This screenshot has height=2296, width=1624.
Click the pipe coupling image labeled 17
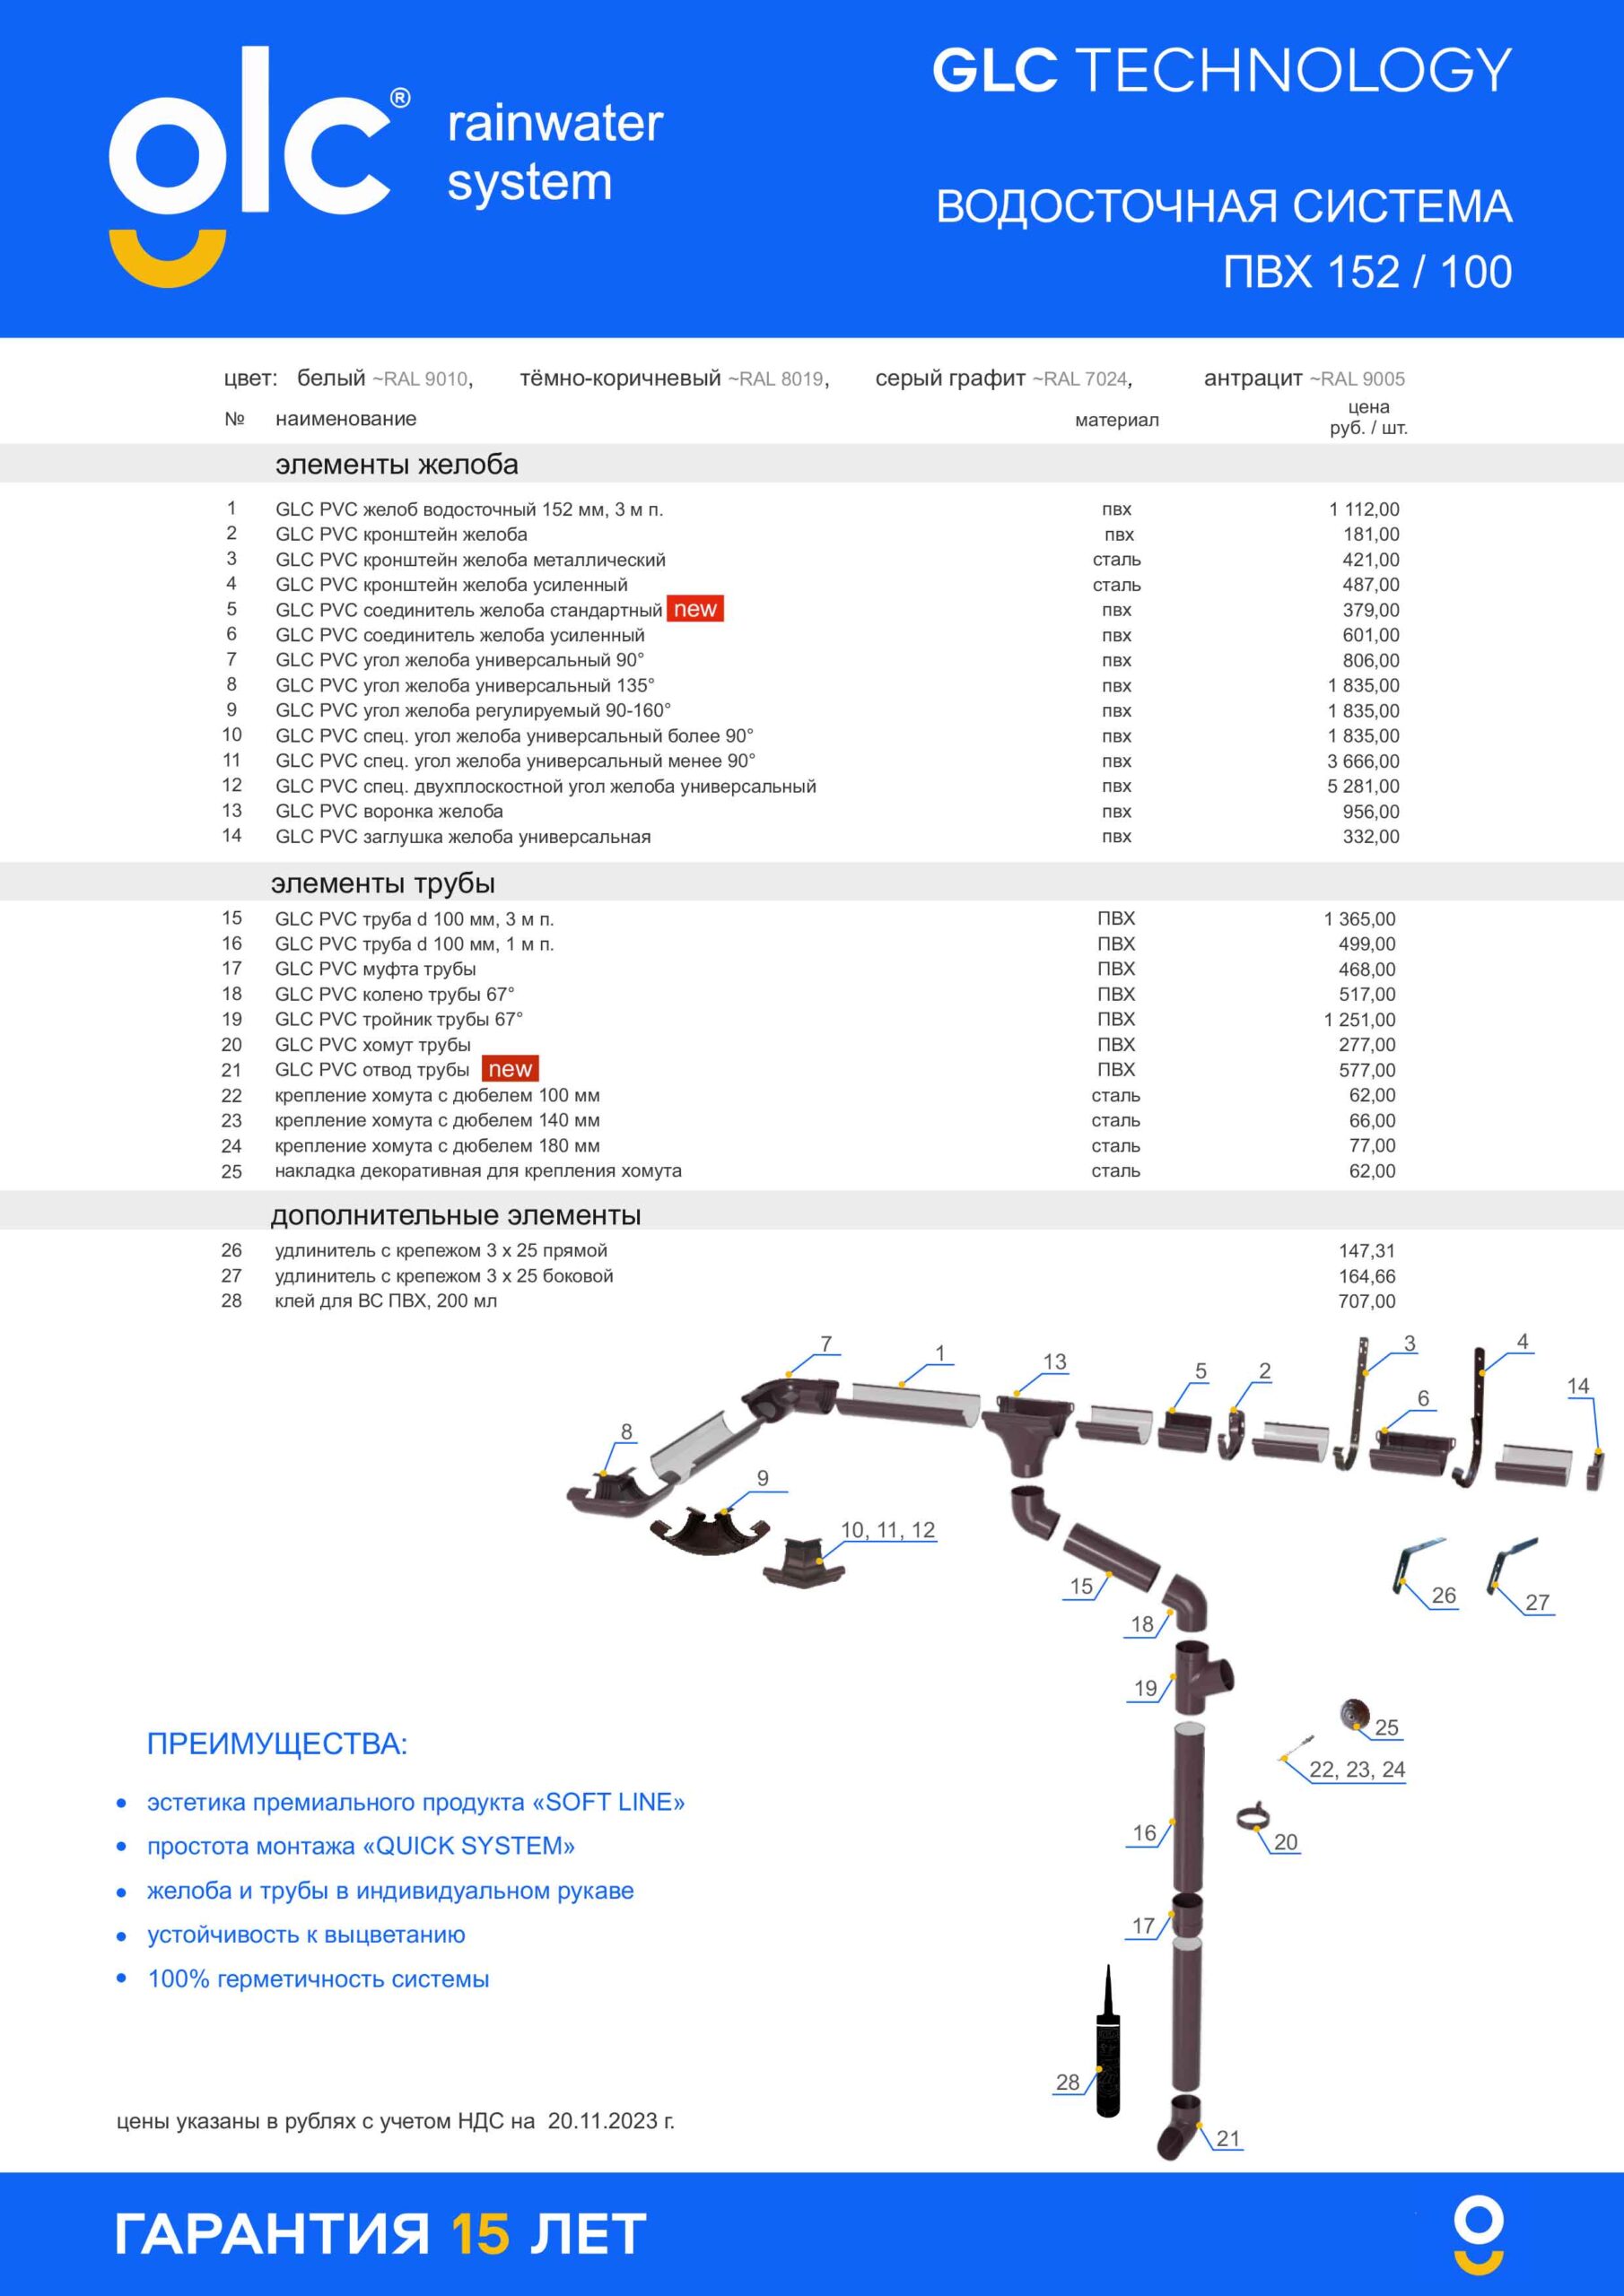(x=1188, y=1914)
